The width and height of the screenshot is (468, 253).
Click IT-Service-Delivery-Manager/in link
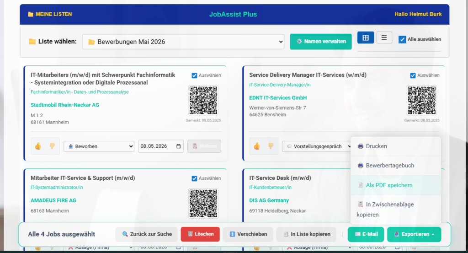[280, 85]
